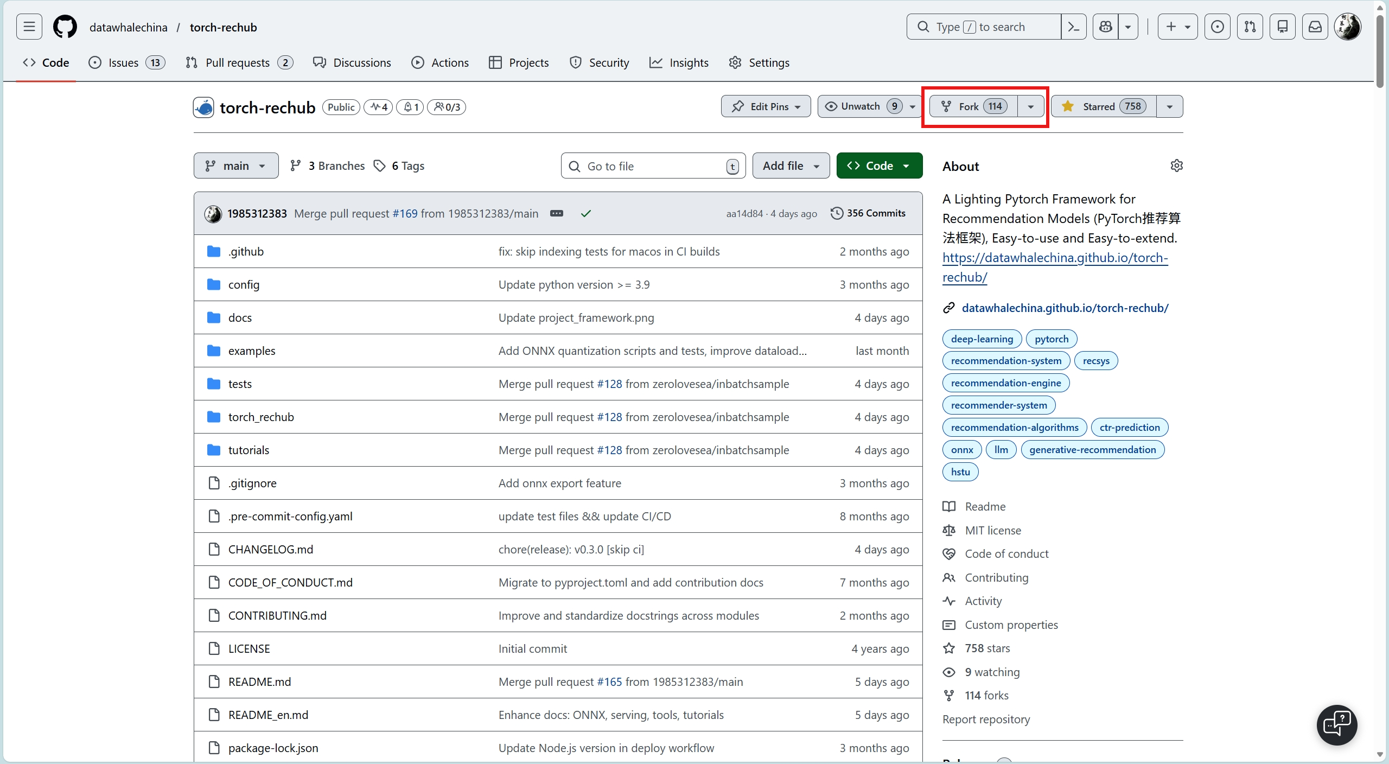Open the commit details ellipsis icon
This screenshot has width=1389, height=764.
pyautogui.click(x=557, y=213)
